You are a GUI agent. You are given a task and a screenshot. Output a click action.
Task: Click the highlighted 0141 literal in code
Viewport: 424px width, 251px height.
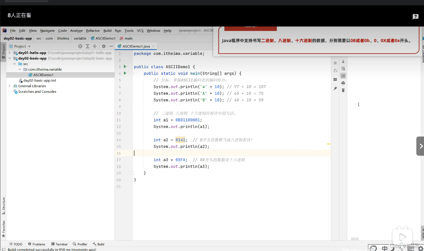180,140
